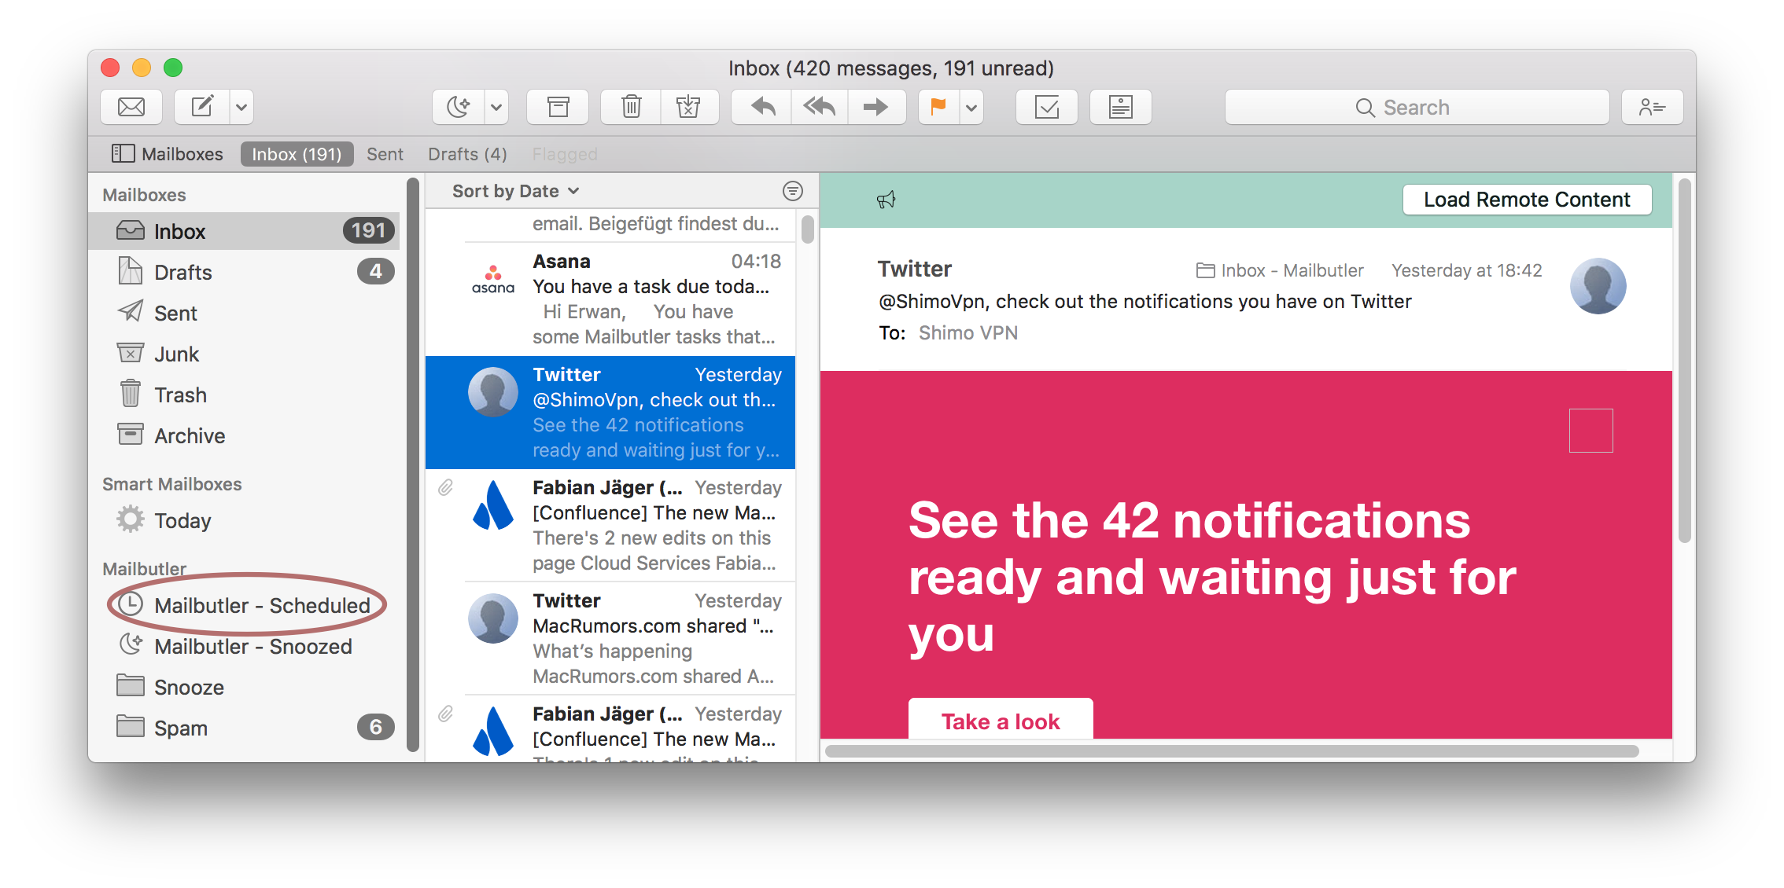Enable the Today smart mailbox
Image resolution: width=1784 pixels, height=888 pixels.
point(186,521)
